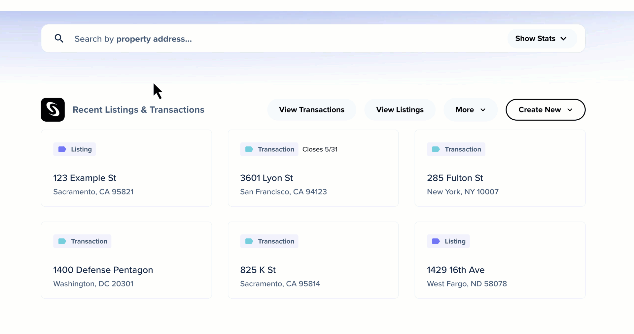
Task: Click the Listing tag icon on 1429 16th Ave
Action: 436,241
